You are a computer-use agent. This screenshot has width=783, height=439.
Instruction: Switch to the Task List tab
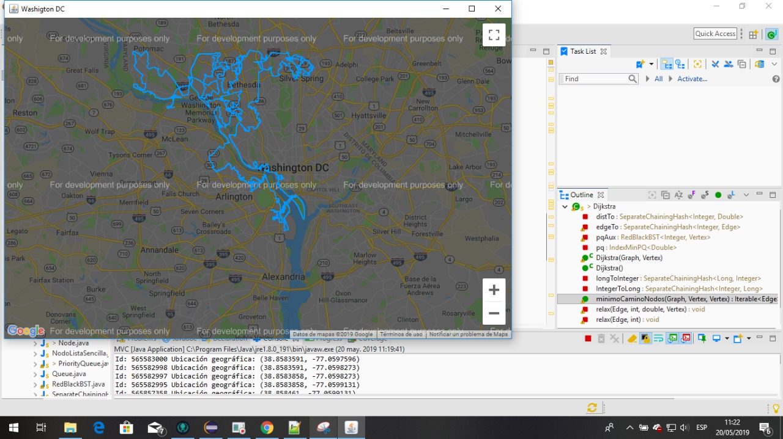point(582,51)
